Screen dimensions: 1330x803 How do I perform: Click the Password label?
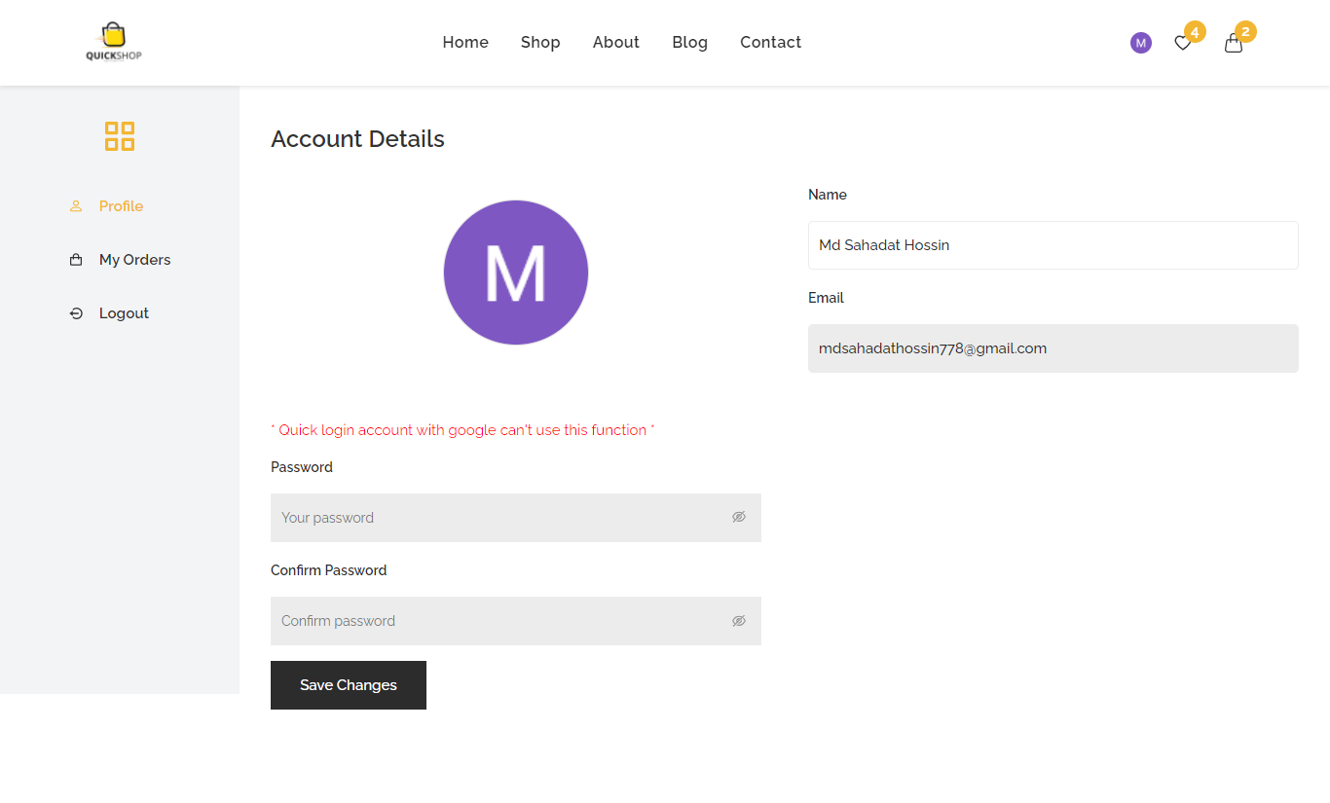point(302,467)
